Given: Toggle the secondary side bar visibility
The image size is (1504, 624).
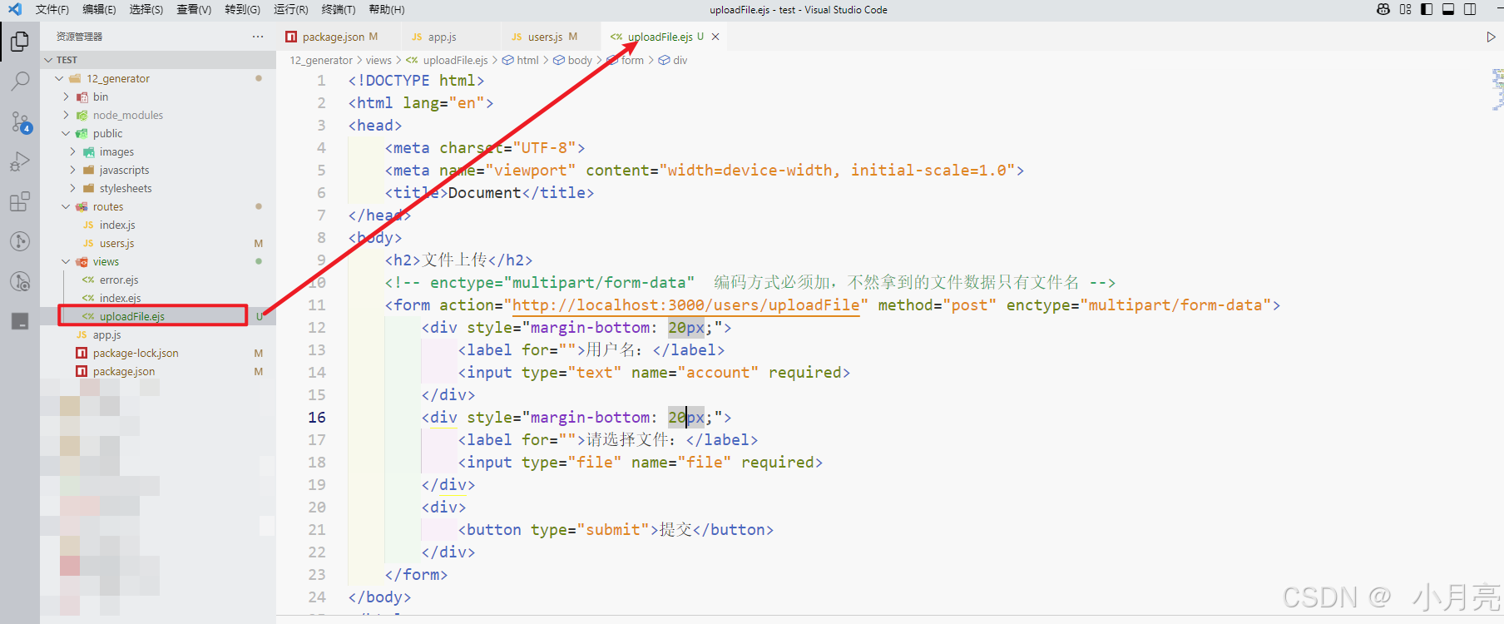Looking at the screenshot, I should (1470, 9).
